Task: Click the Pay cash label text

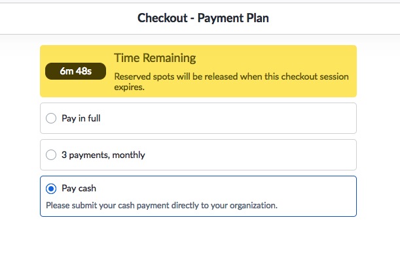Action: (x=79, y=188)
